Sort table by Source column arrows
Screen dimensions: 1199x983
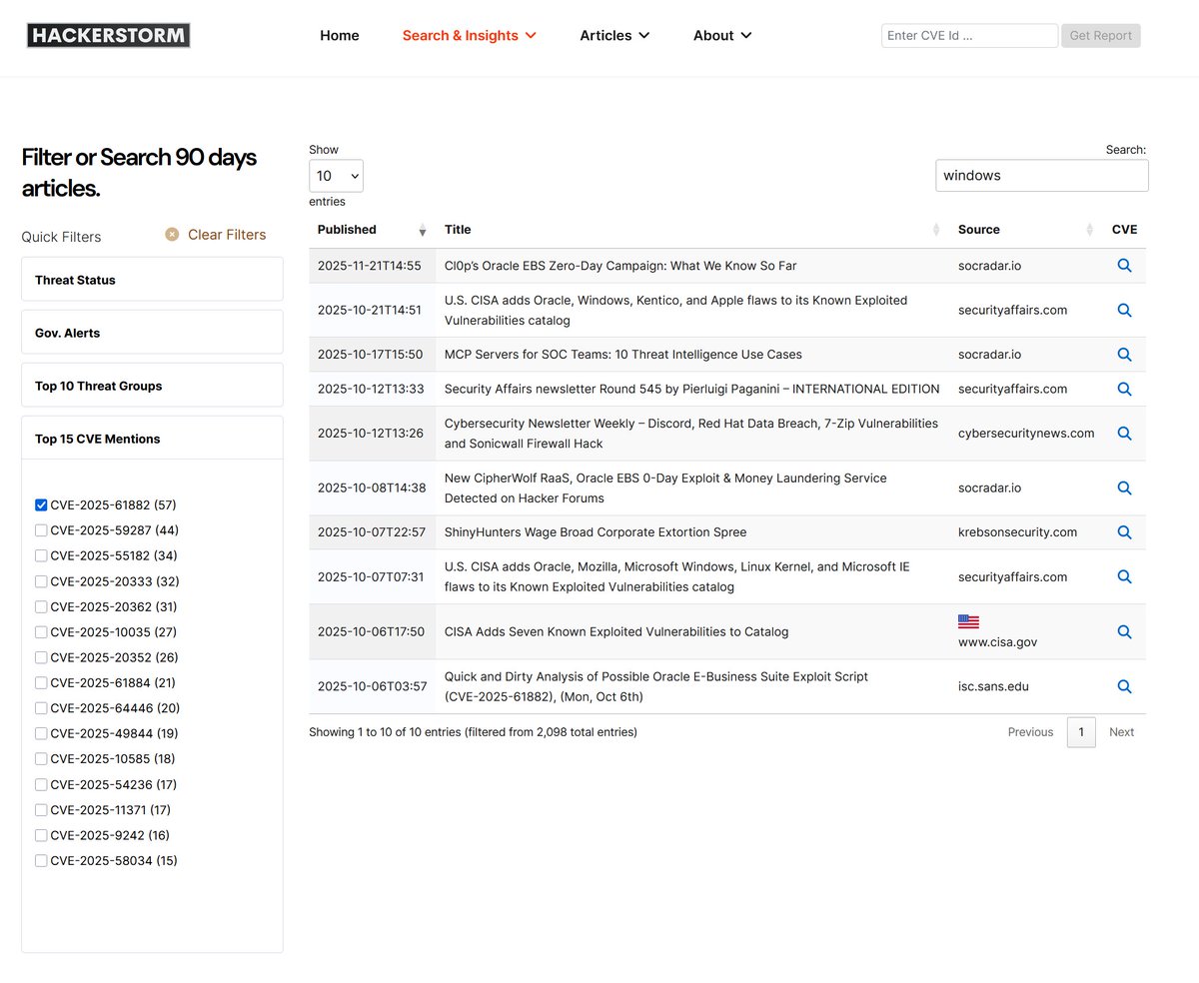coord(1089,230)
